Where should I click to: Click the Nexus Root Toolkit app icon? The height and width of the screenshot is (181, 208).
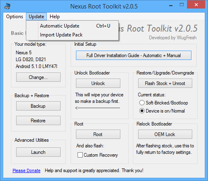tap(7, 6)
